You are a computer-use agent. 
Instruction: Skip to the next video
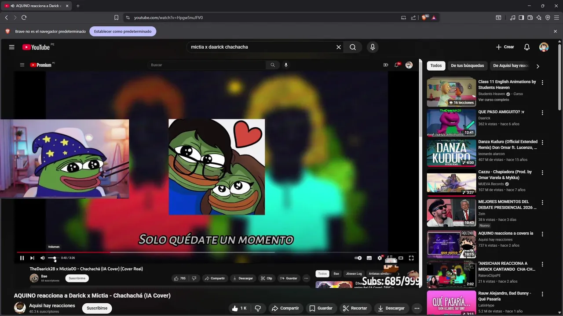click(x=32, y=258)
